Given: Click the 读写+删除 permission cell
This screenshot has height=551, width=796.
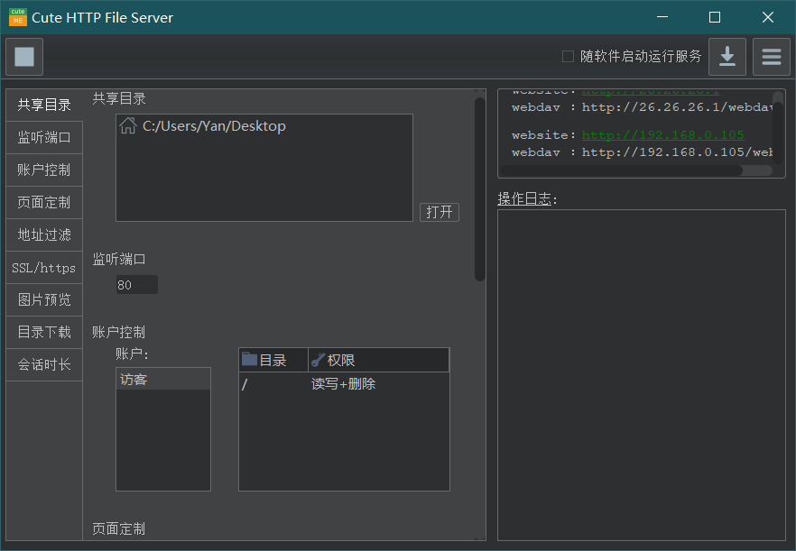Looking at the screenshot, I should click(x=343, y=384).
